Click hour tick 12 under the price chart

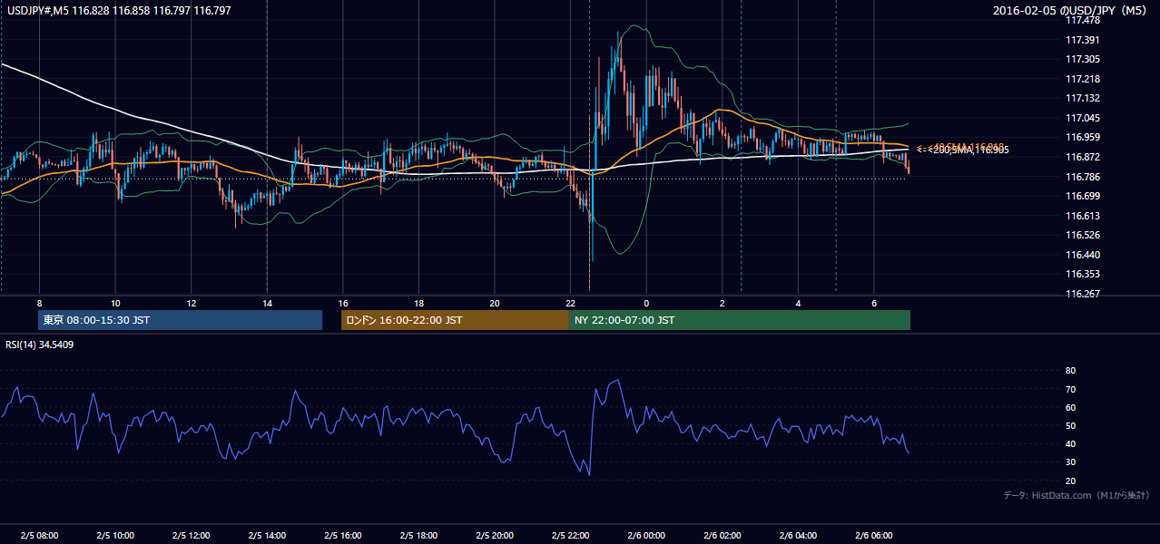192,303
